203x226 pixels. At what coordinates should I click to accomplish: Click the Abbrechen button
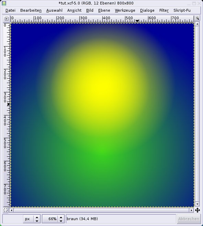[x=189, y=219]
